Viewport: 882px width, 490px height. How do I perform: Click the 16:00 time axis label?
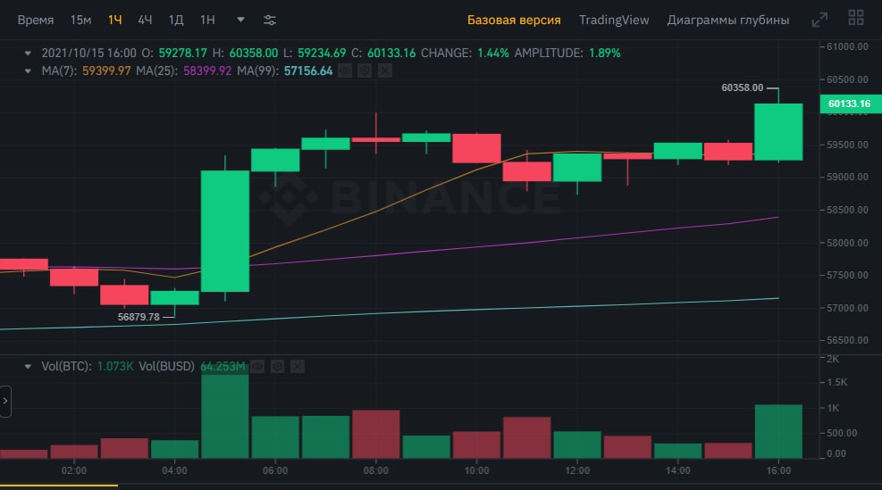coord(778,470)
